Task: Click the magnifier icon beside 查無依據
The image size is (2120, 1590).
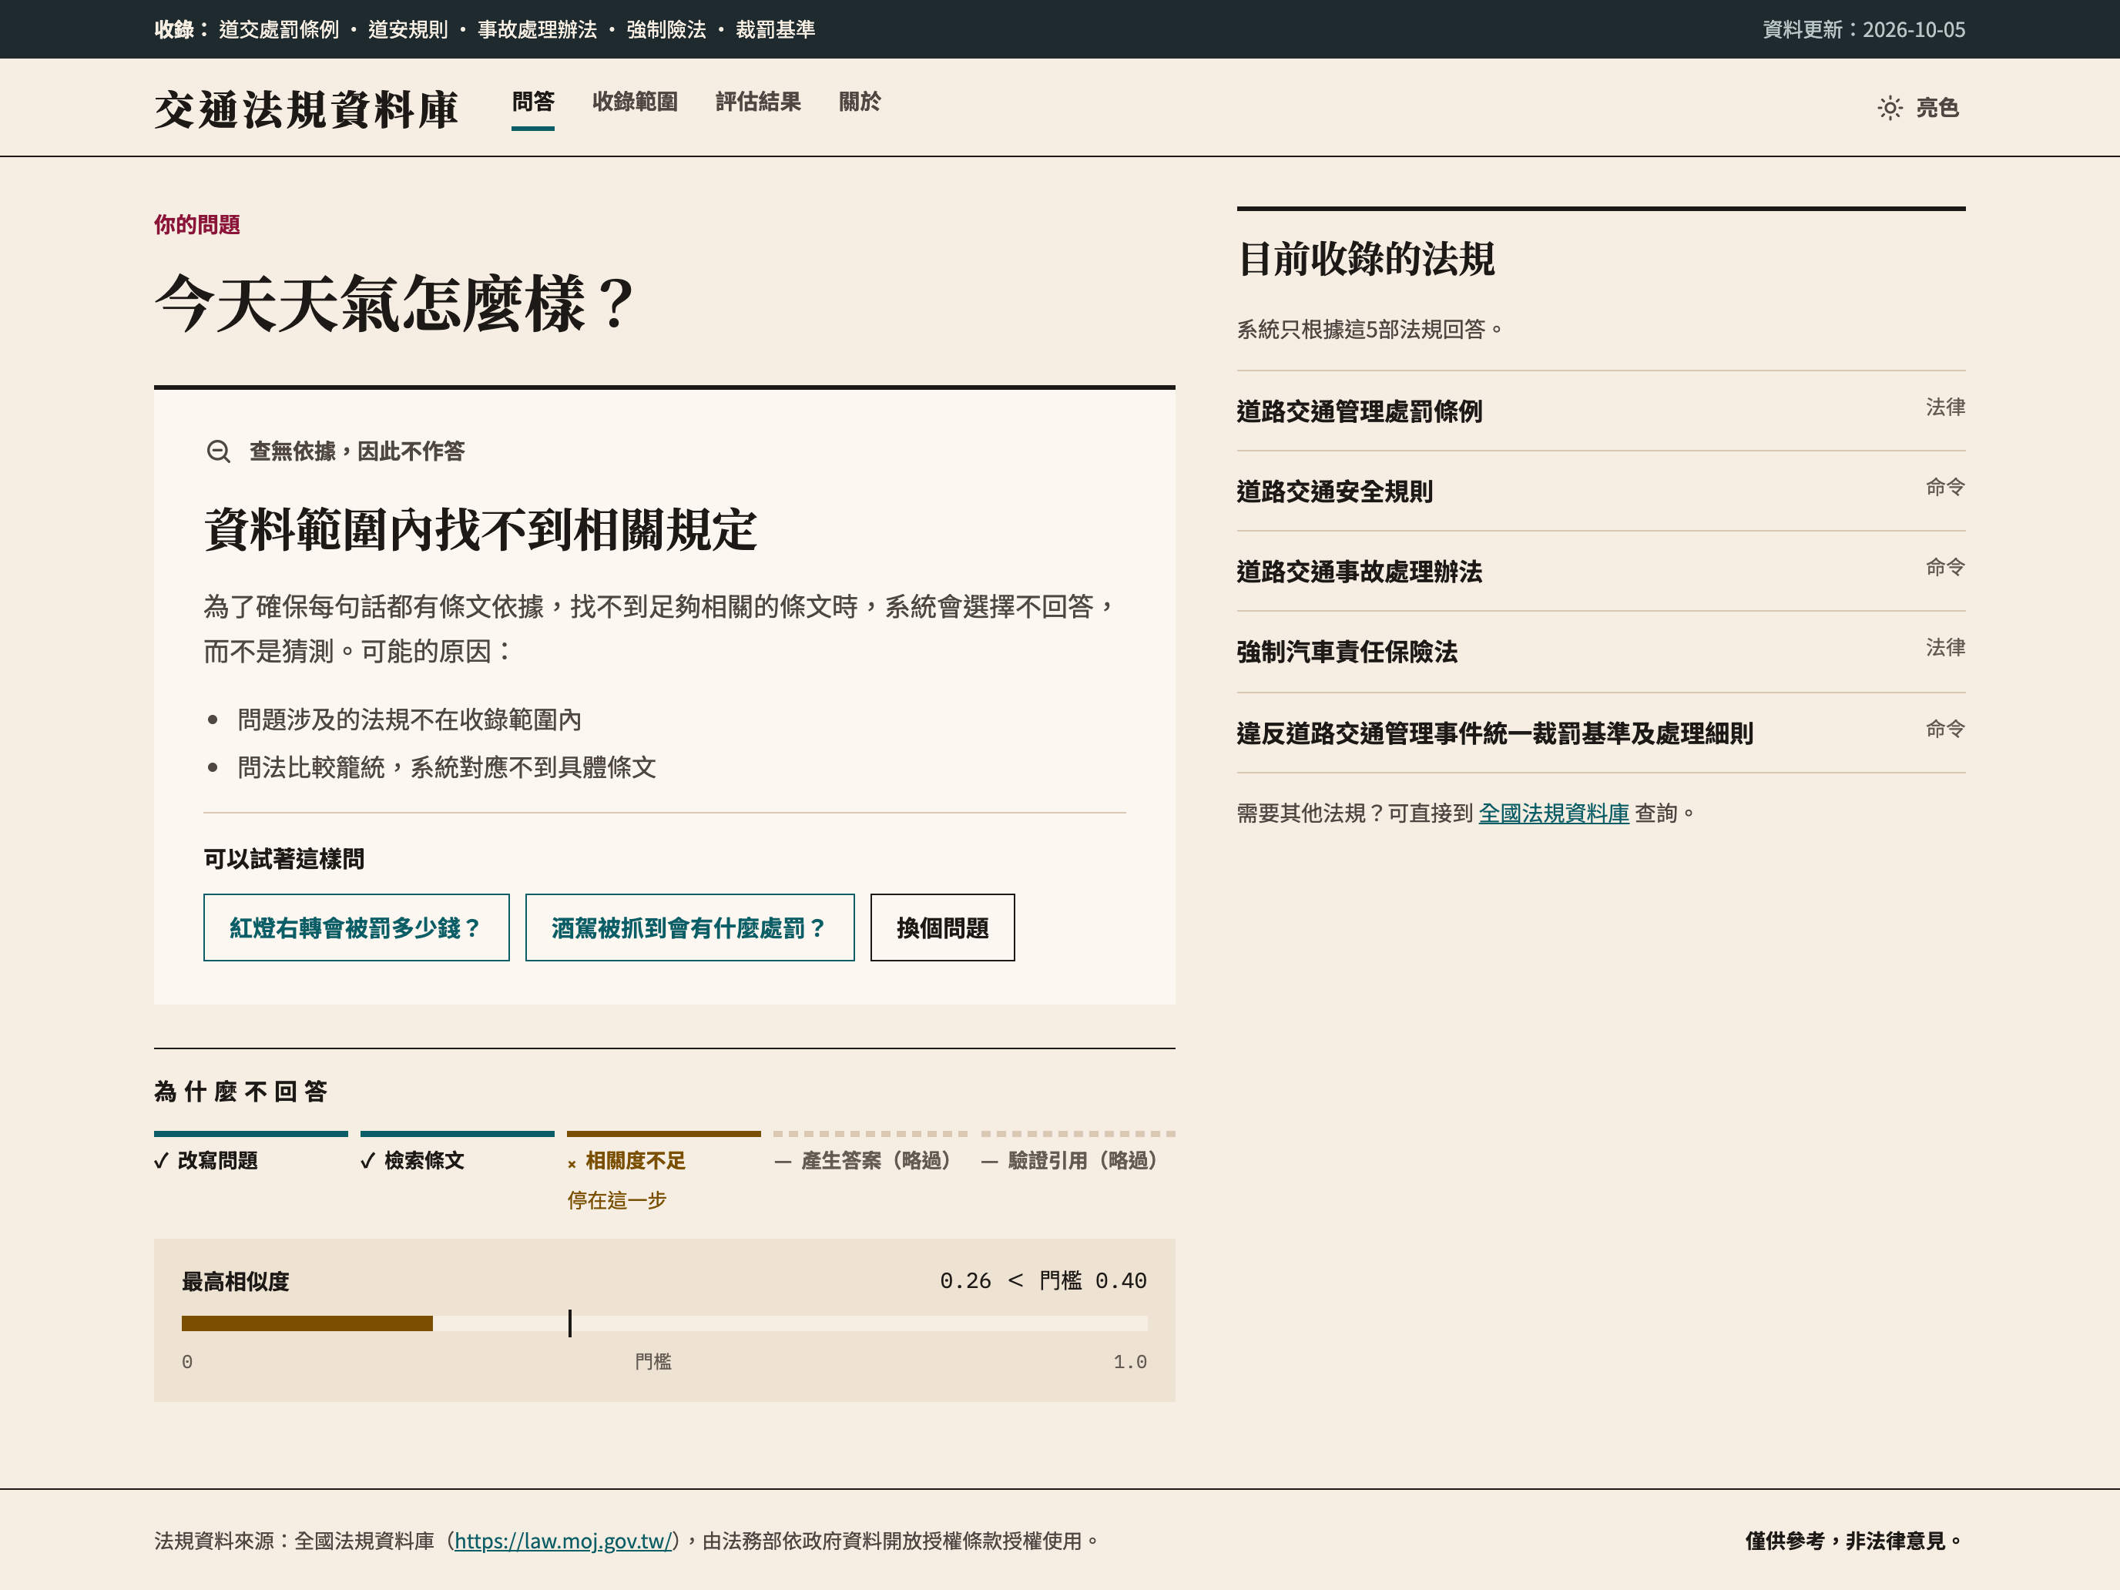Action: tap(219, 451)
